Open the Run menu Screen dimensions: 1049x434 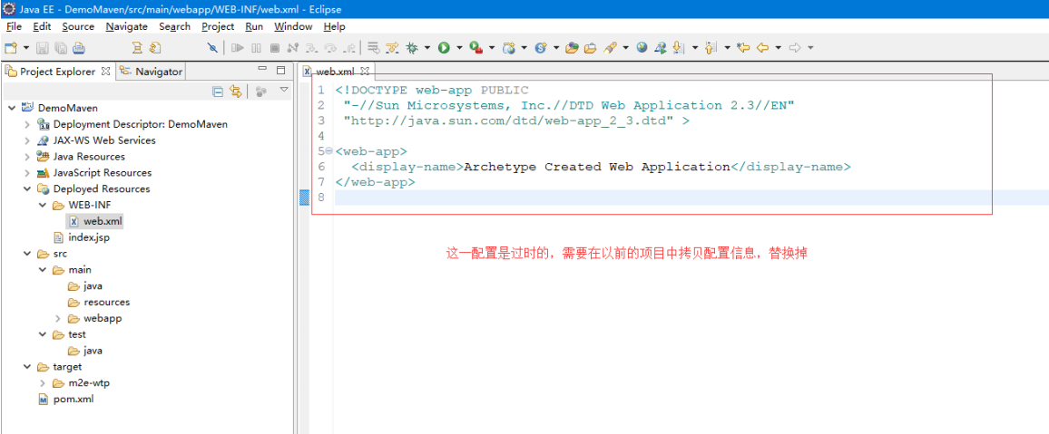coord(254,26)
